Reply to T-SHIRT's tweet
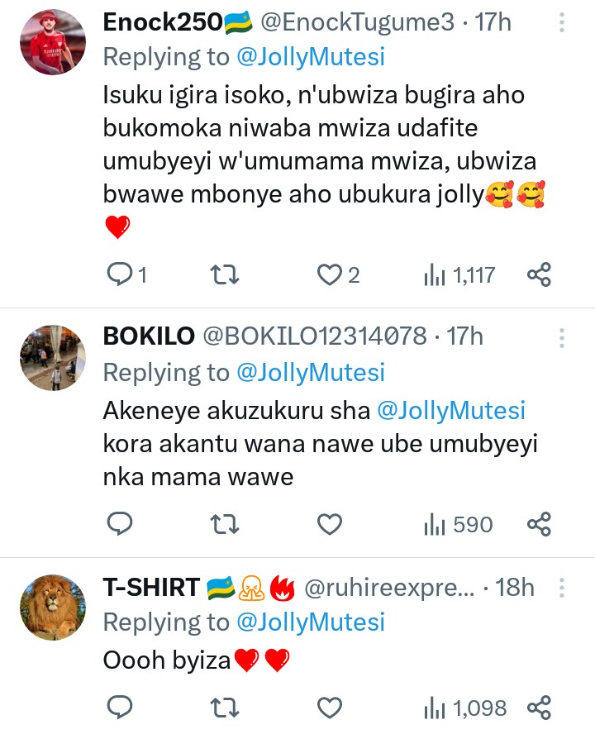The image size is (595, 739). (x=121, y=708)
